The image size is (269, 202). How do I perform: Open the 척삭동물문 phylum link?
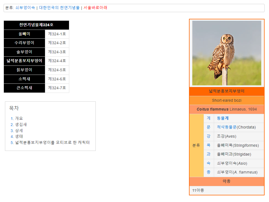coord(227,127)
